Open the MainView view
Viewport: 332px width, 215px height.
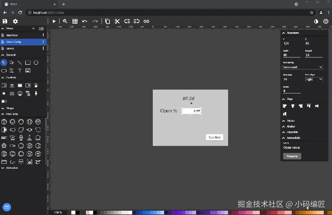point(12,35)
